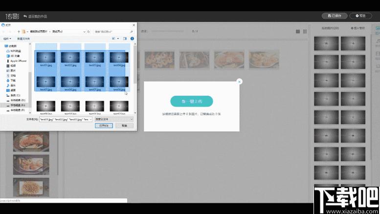Image resolution: width=380 pixels, height=214 pixels.
Task: Close the one-click upload popup
Action: (239, 82)
